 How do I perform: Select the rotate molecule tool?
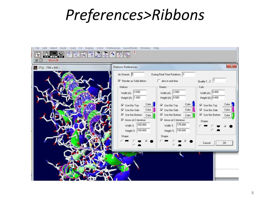pos(61,54)
